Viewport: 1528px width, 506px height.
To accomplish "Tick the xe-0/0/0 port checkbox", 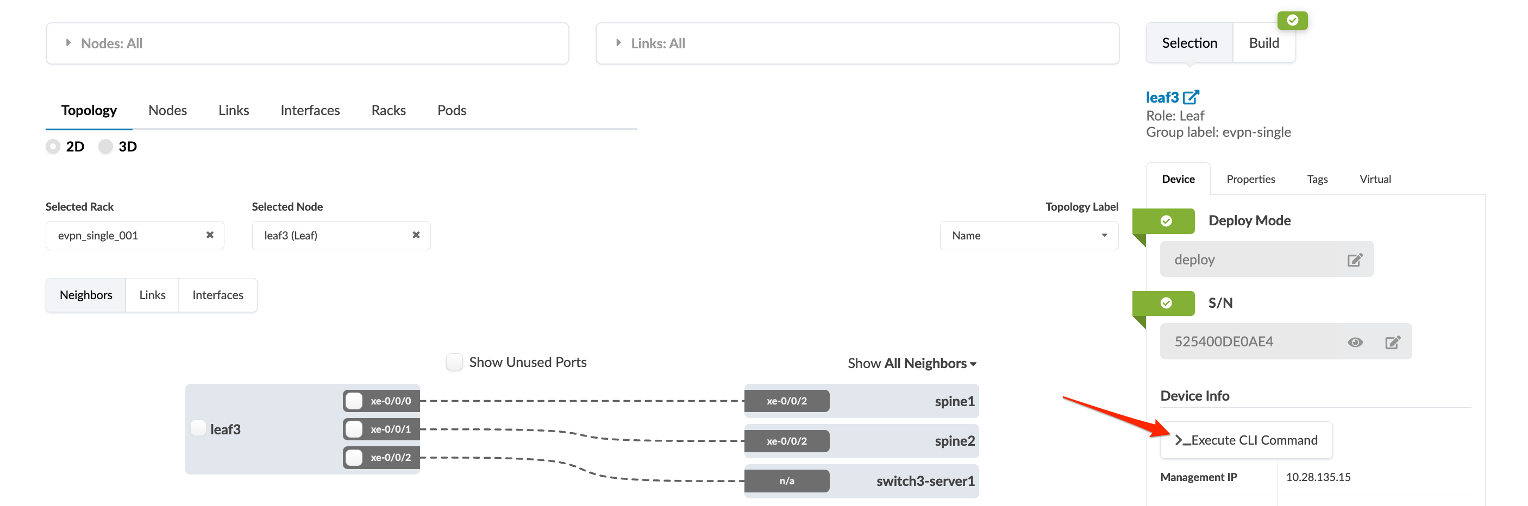I will (354, 401).
